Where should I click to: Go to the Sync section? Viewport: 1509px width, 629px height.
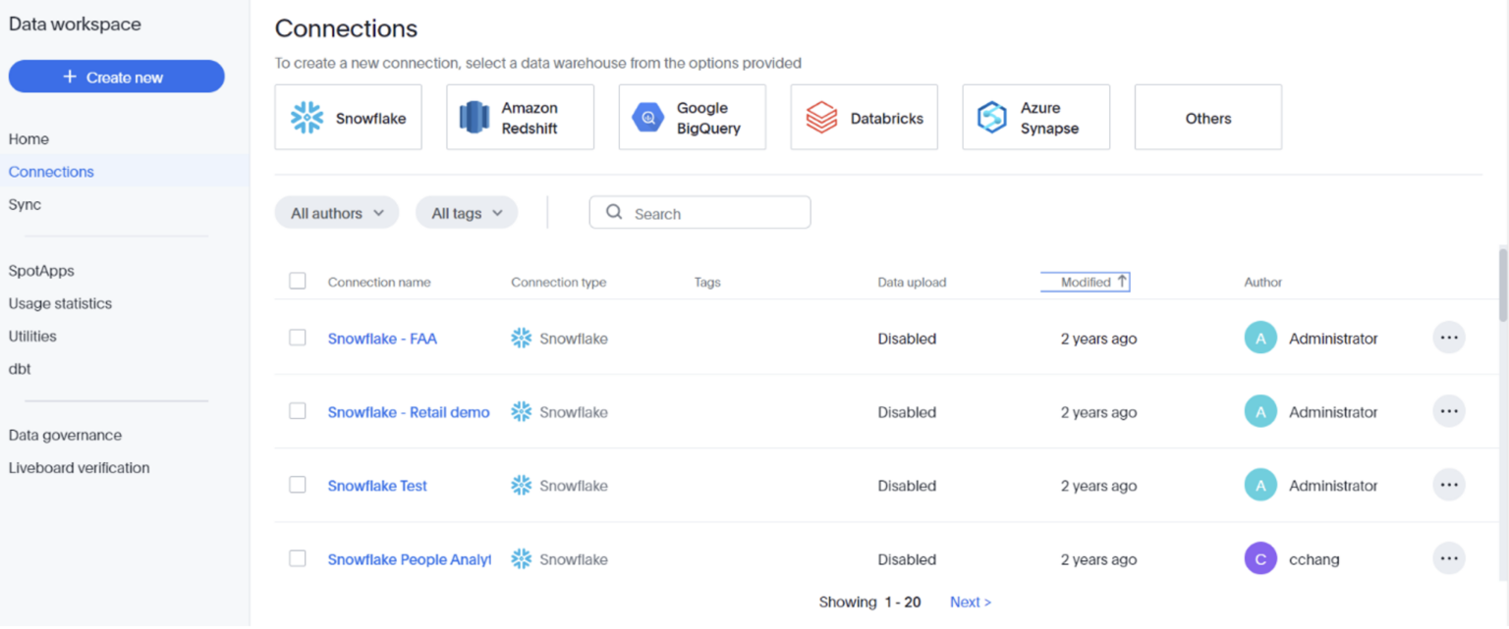click(x=27, y=204)
